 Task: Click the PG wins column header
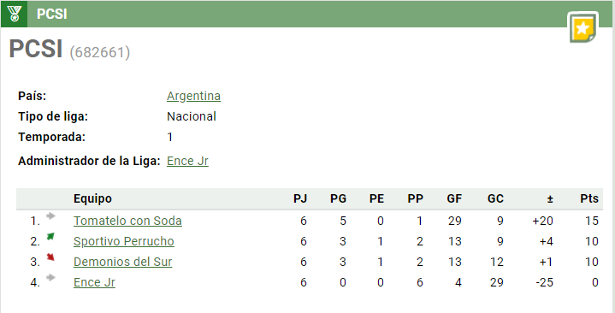[x=338, y=198]
